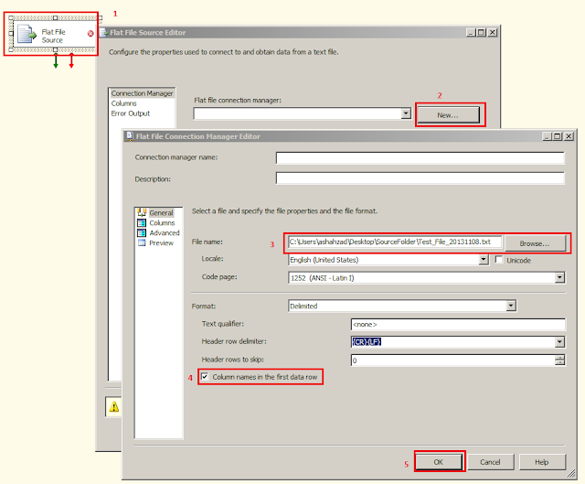Click the dialog resize grip beside Help
The width and height of the screenshot is (585, 484).
[x=571, y=474]
